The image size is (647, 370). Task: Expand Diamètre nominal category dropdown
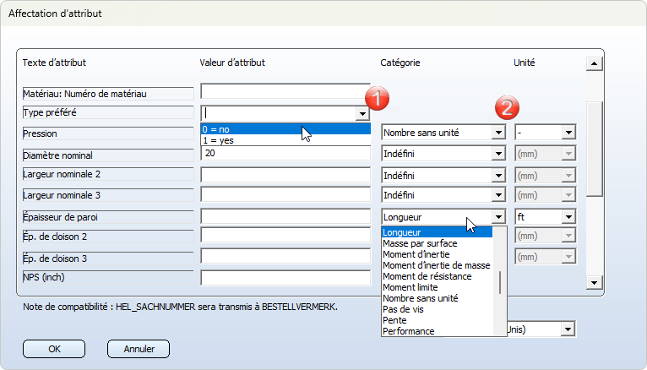pos(498,154)
